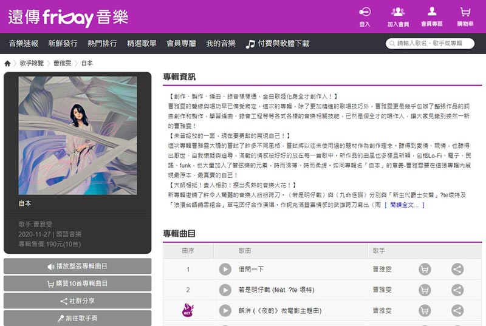Click the 自本 breadcrumb
The width and height of the screenshot is (486, 326).
87,64
